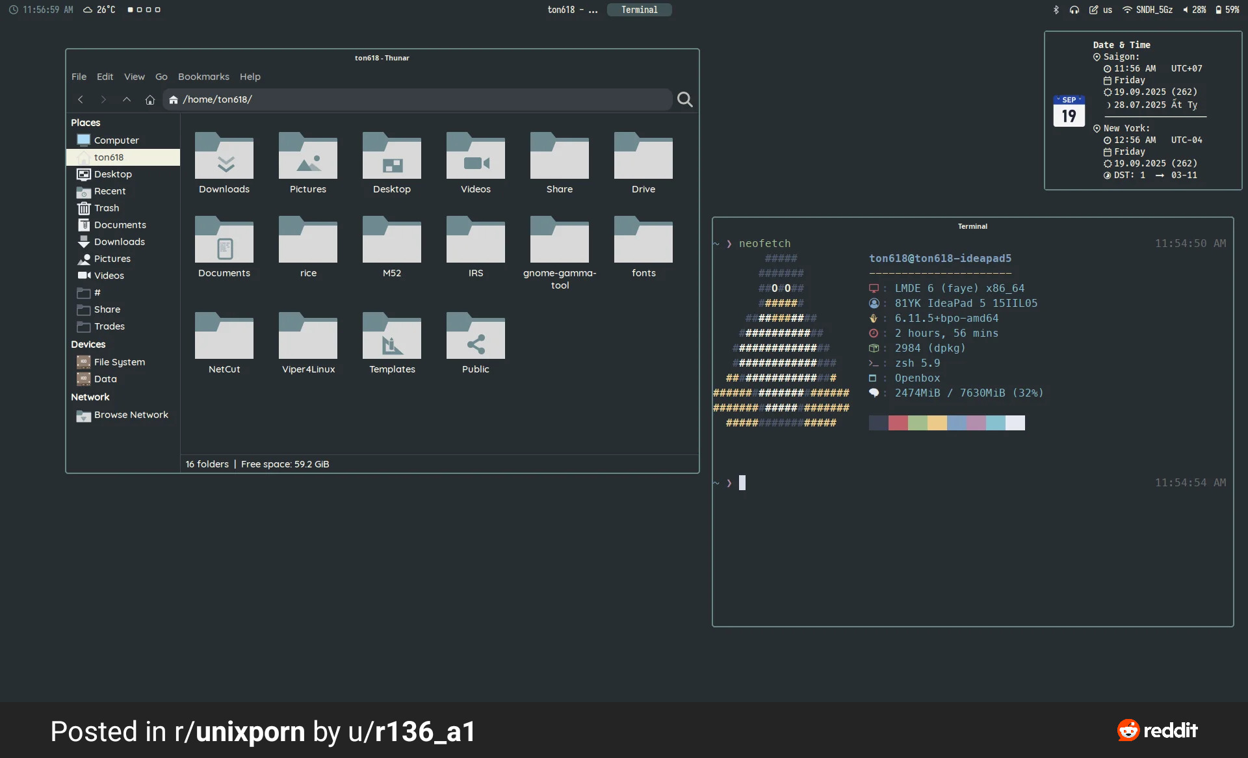Select Browse Network in sidebar
Image resolution: width=1248 pixels, height=758 pixels.
click(x=131, y=415)
